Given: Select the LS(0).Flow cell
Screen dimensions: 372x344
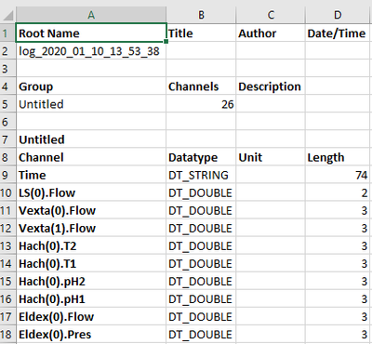Looking at the screenshot, I should coord(91,192).
